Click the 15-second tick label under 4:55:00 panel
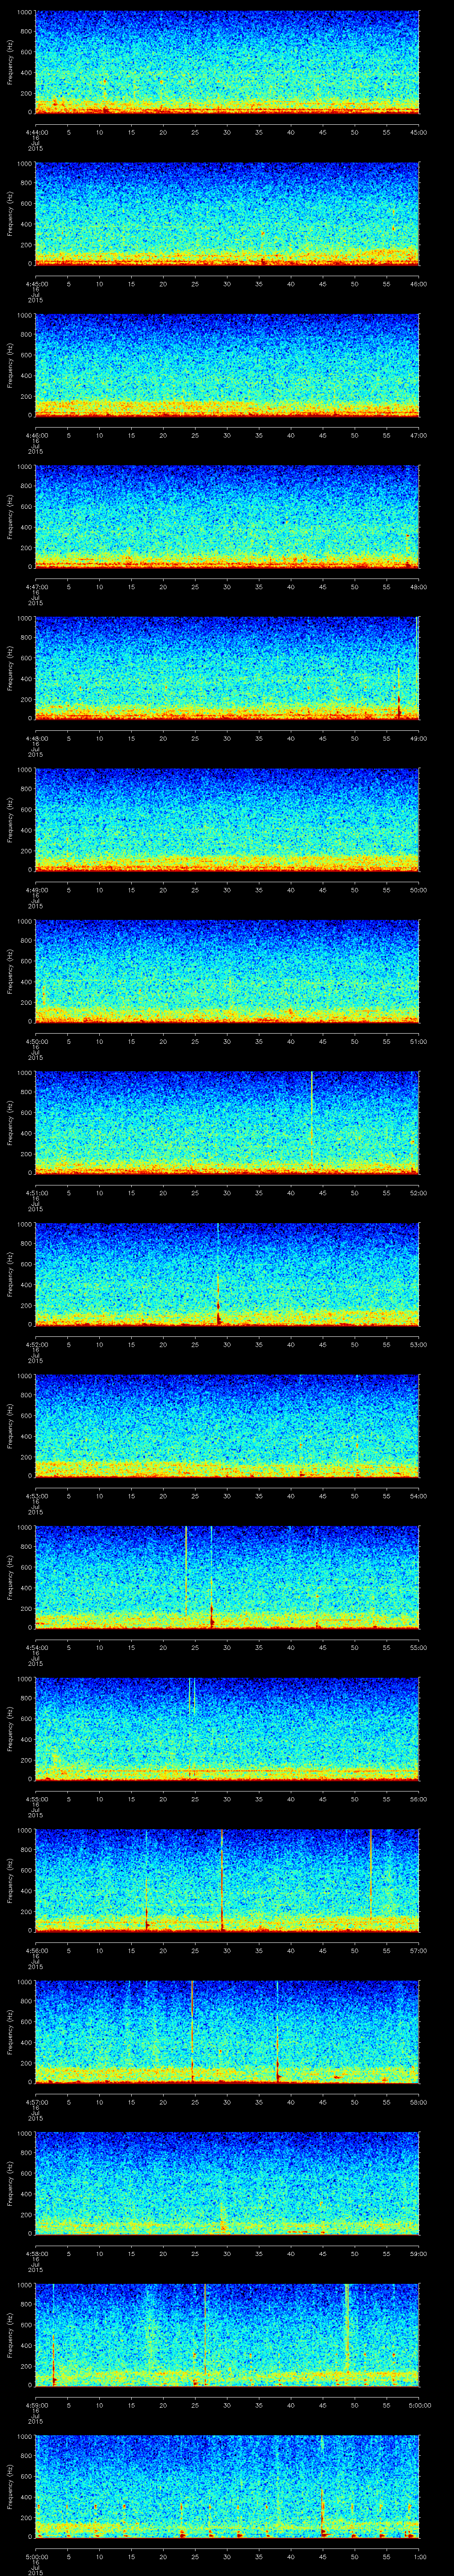This screenshot has width=454, height=2576. (x=132, y=1798)
